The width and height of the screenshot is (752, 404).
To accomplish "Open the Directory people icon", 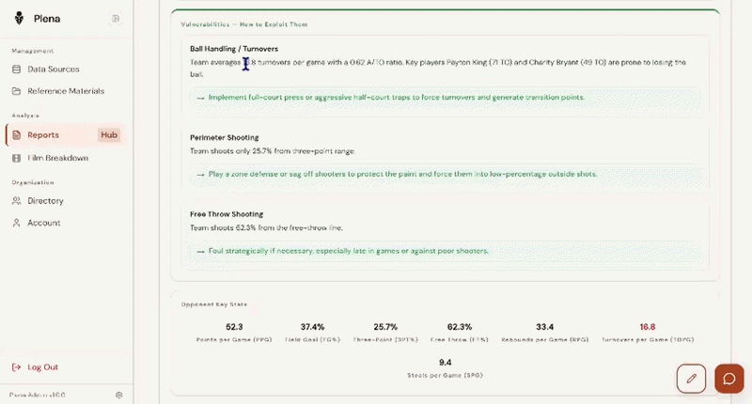I will 17,201.
